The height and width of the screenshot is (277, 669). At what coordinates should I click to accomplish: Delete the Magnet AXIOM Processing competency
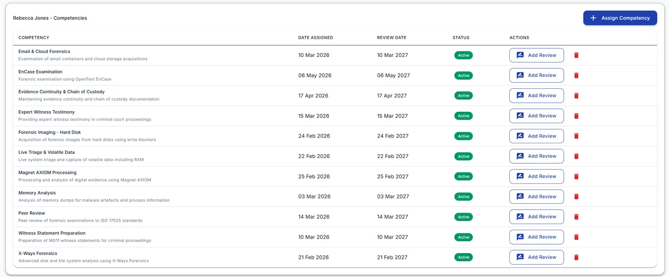576,176
